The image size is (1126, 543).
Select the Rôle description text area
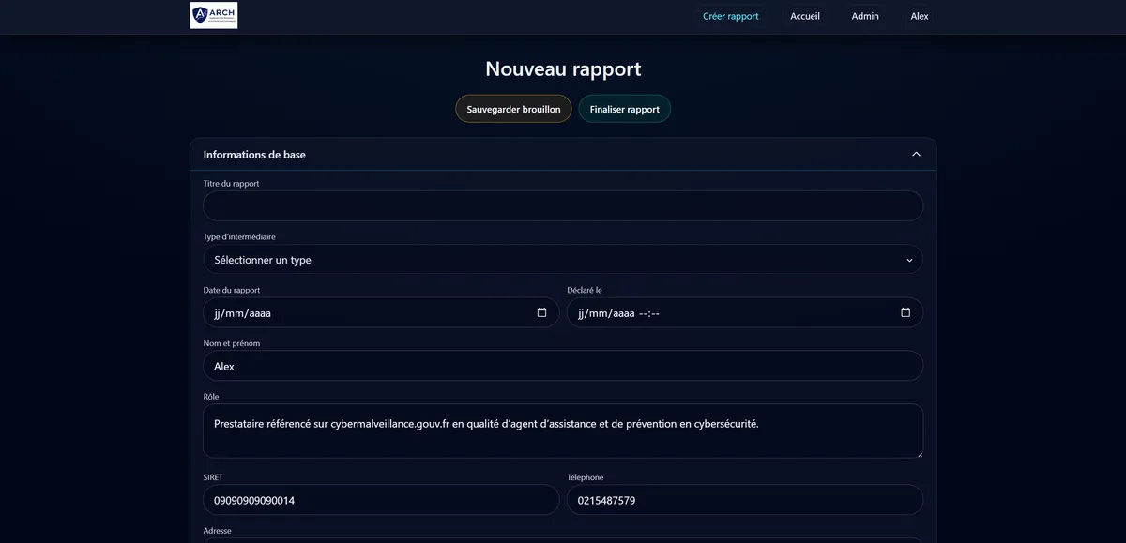point(563,429)
